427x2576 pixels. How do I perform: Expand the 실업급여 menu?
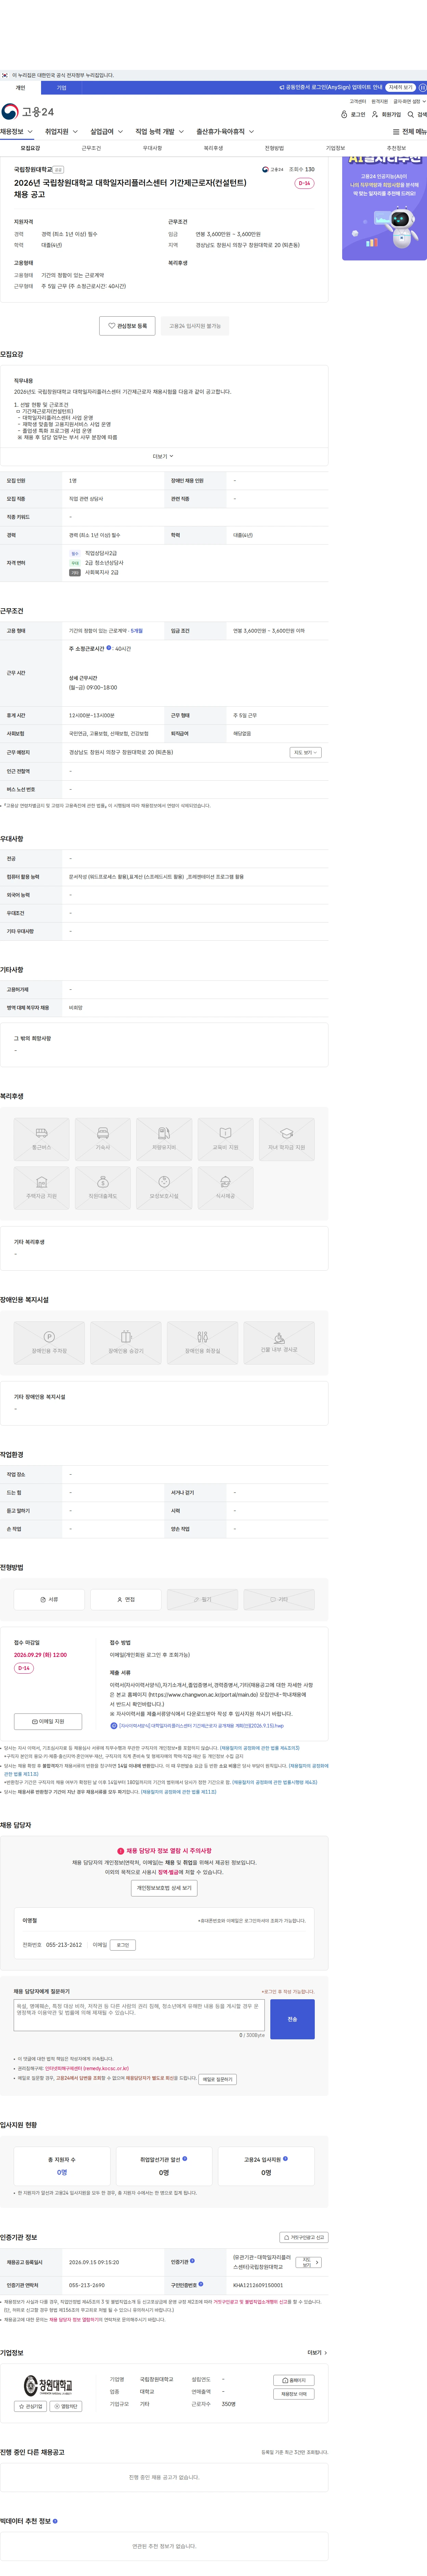[107, 132]
